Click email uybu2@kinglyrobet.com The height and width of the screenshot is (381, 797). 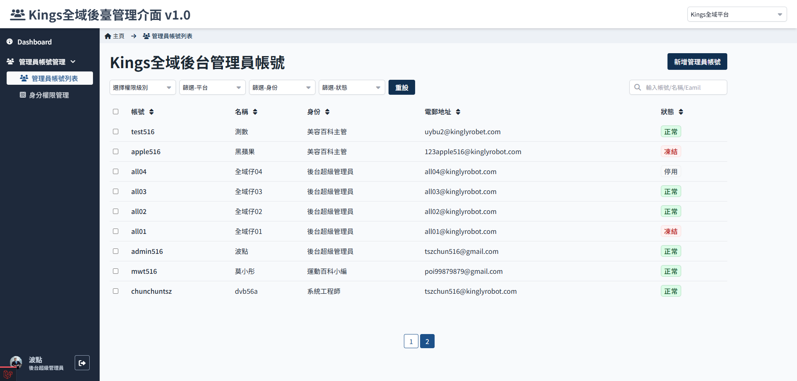tap(462, 132)
